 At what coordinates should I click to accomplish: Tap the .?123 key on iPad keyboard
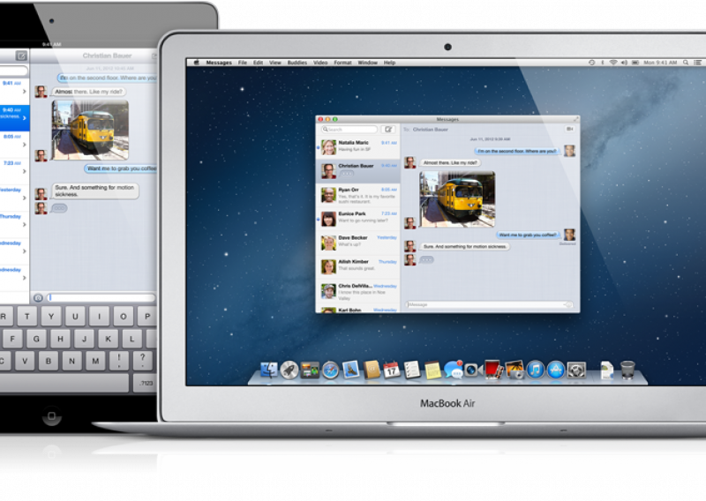145,383
